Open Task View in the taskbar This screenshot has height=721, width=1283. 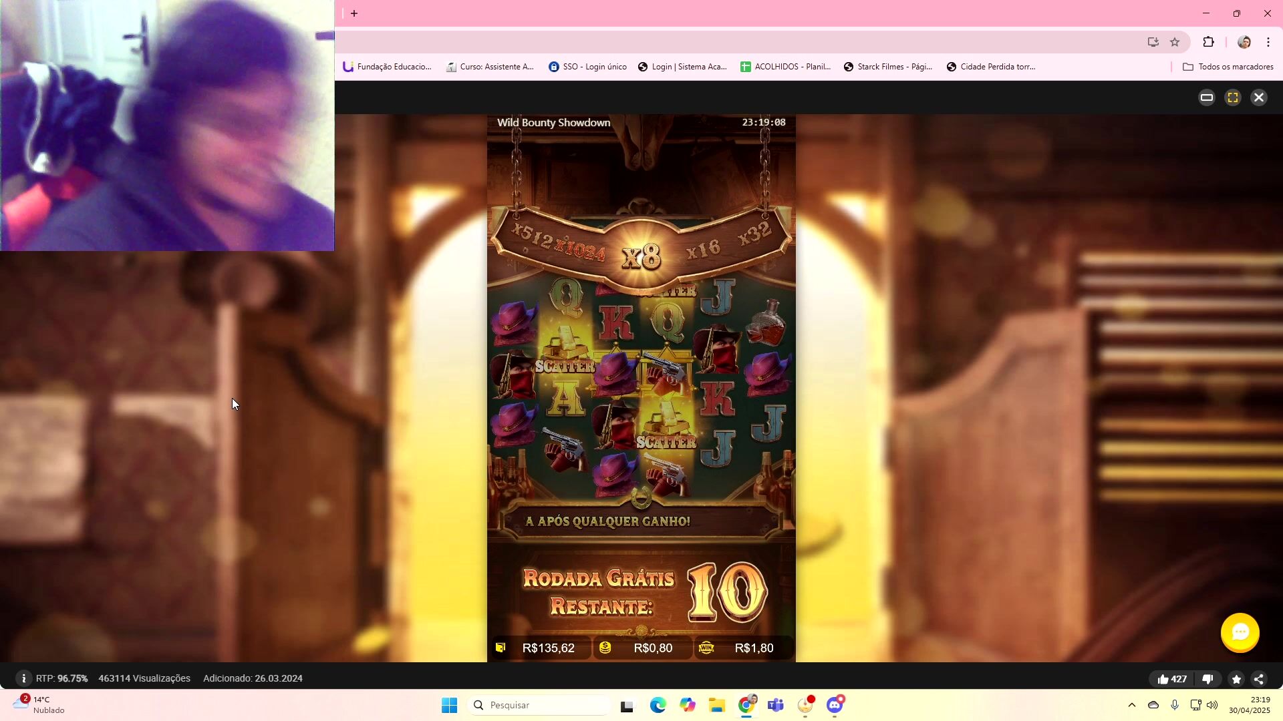point(627,706)
